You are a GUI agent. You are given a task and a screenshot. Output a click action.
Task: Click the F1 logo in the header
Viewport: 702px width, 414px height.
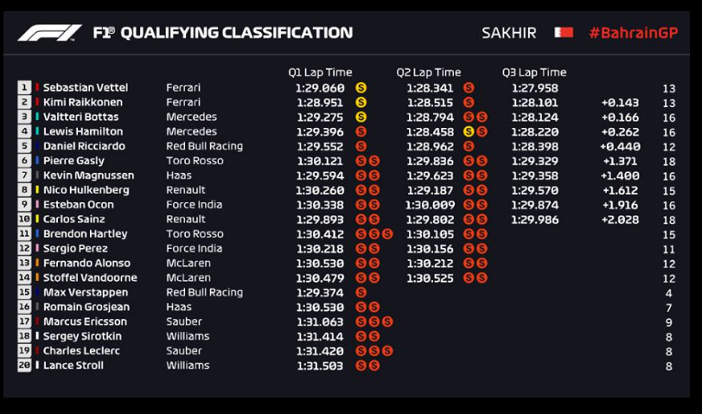click(x=50, y=33)
